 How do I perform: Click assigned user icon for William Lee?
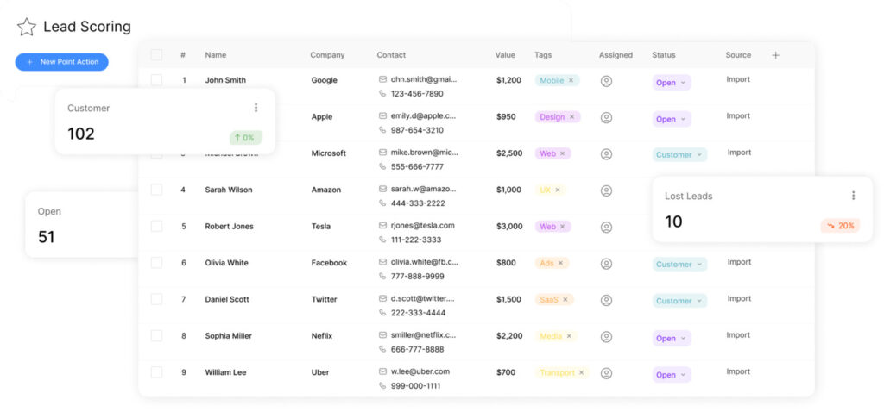(606, 374)
